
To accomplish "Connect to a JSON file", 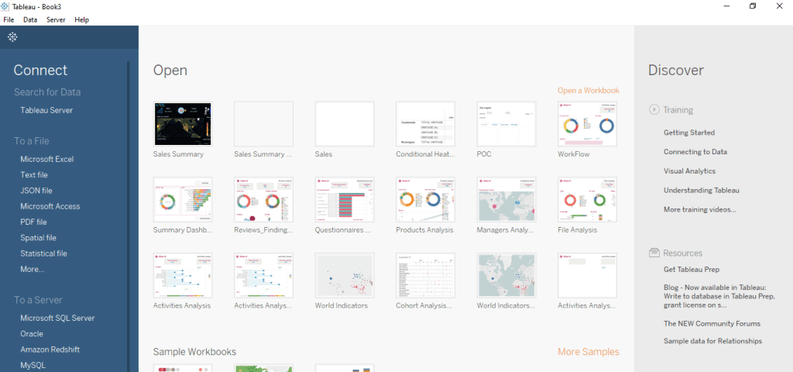I will [36, 191].
